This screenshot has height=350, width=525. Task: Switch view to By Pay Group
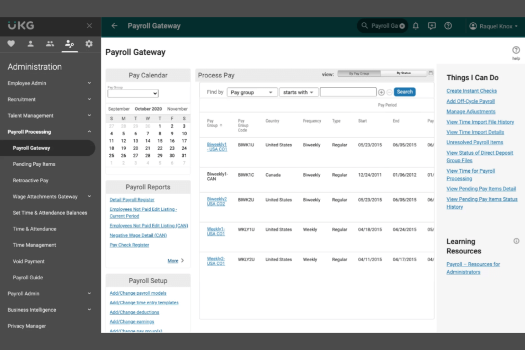(x=359, y=74)
